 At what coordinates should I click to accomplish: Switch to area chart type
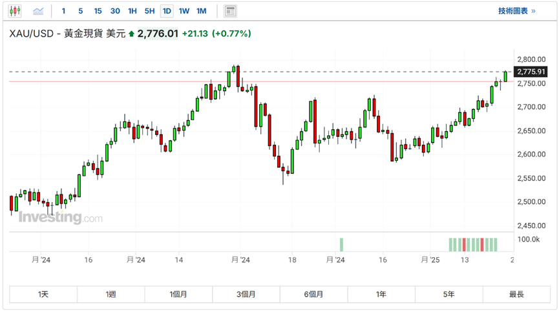(39, 11)
